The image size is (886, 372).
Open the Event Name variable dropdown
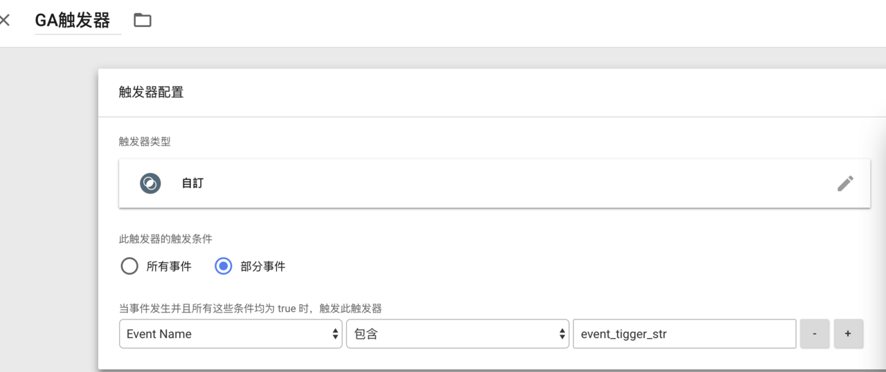[230, 334]
